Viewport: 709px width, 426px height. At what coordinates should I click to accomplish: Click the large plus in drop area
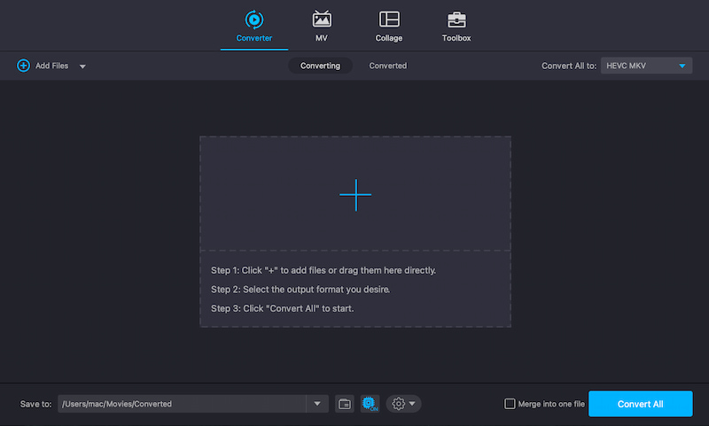355,195
